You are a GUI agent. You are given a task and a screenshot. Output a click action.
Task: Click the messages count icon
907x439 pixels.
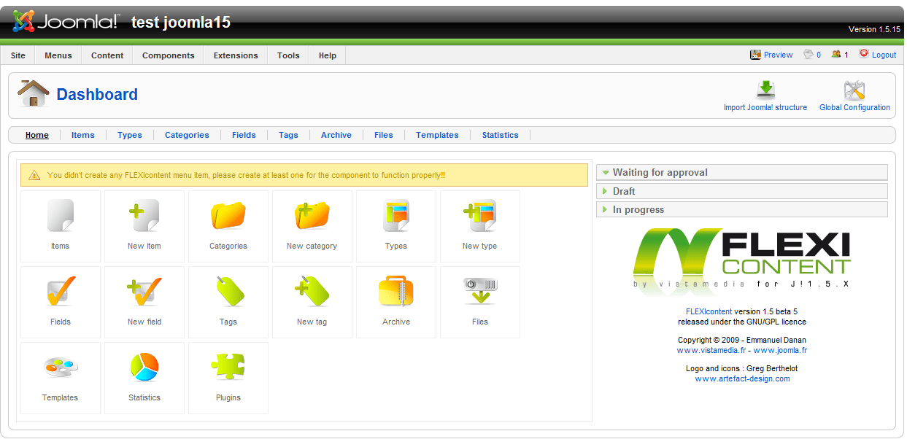pos(808,54)
